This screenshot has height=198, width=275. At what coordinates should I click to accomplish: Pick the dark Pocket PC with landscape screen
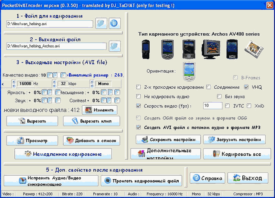(189, 49)
